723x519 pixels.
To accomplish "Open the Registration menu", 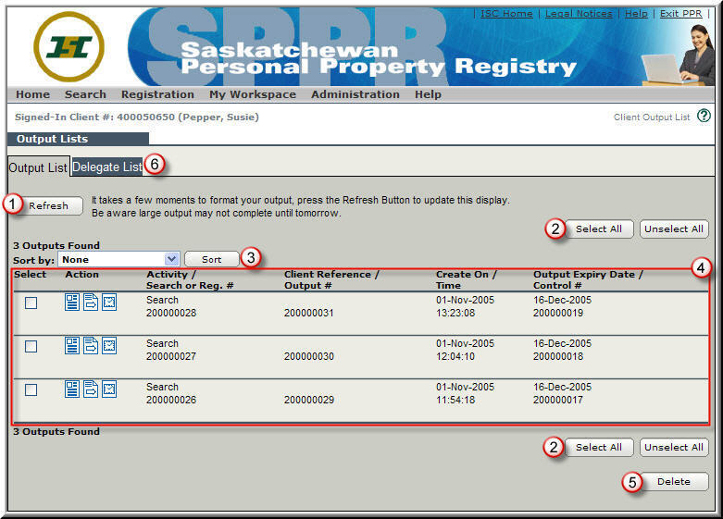I will point(157,94).
